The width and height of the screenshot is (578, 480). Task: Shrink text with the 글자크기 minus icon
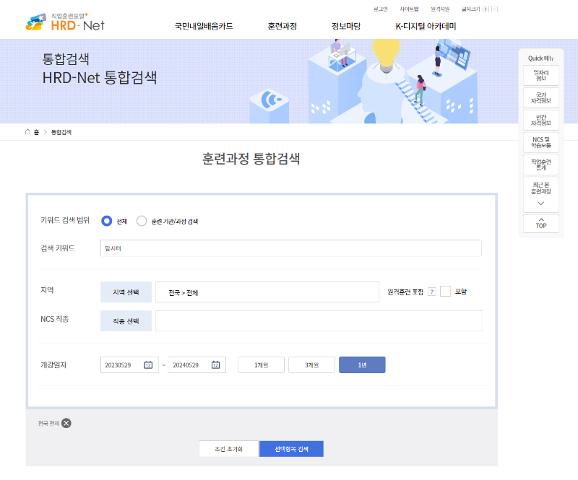(496, 9)
